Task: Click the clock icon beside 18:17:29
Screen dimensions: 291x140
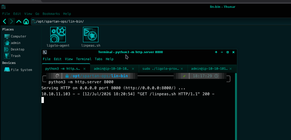Action: click(x=216, y=76)
